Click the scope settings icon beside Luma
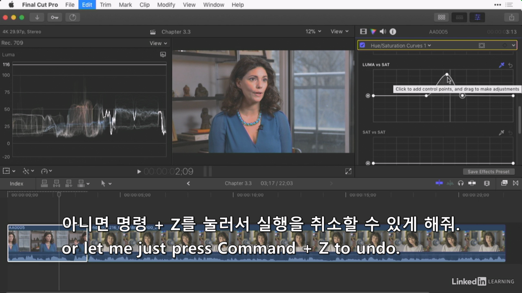This screenshot has width=522, height=293. pyautogui.click(x=163, y=55)
